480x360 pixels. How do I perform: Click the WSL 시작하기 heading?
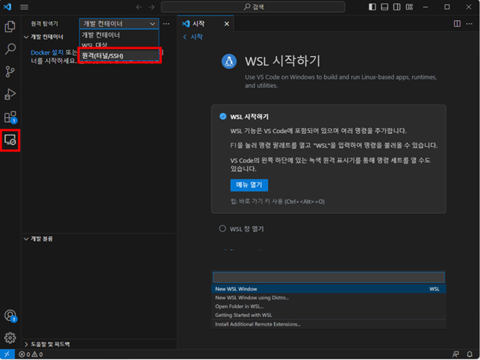tap(283, 61)
